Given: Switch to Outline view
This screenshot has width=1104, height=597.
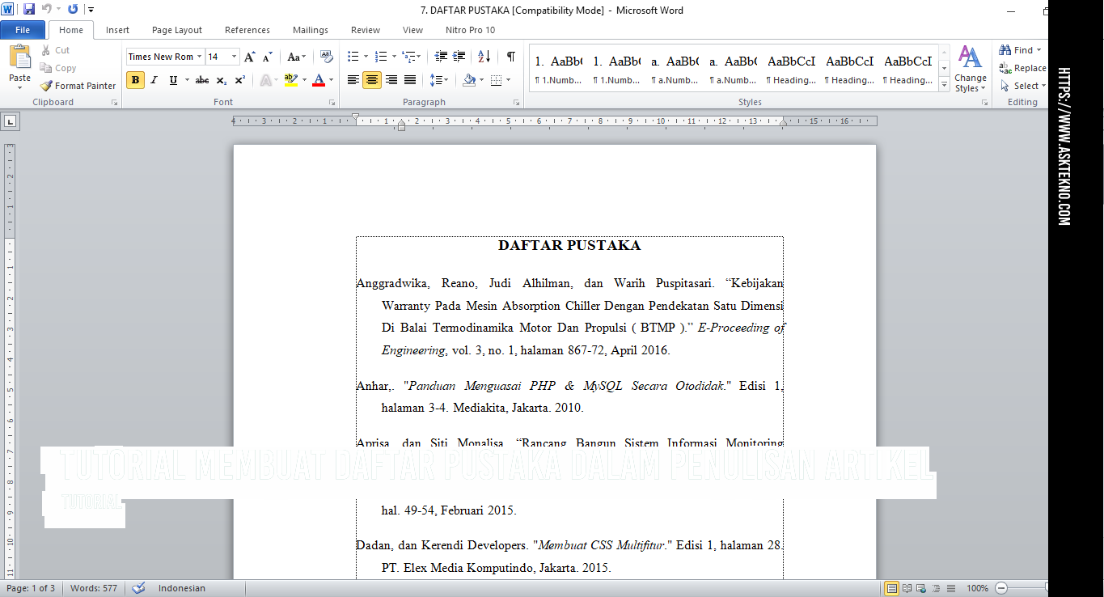Looking at the screenshot, I should (x=937, y=588).
